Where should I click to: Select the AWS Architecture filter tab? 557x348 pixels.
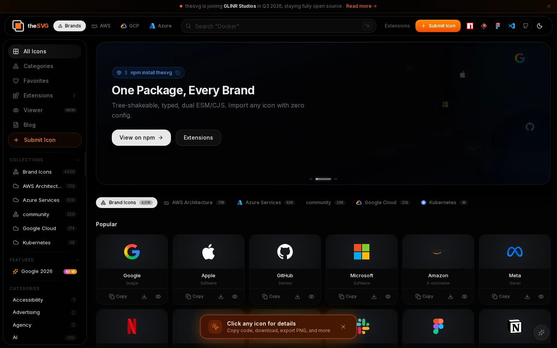[x=195, y=203]
